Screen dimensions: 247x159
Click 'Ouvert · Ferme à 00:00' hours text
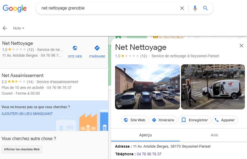pyautogui.click(x=21, y=93)
